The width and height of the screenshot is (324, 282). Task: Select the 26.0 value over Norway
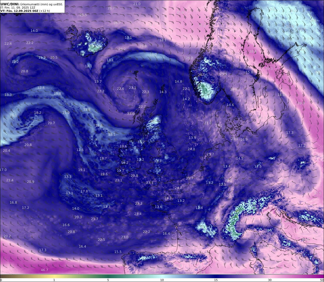coord(202,75)
